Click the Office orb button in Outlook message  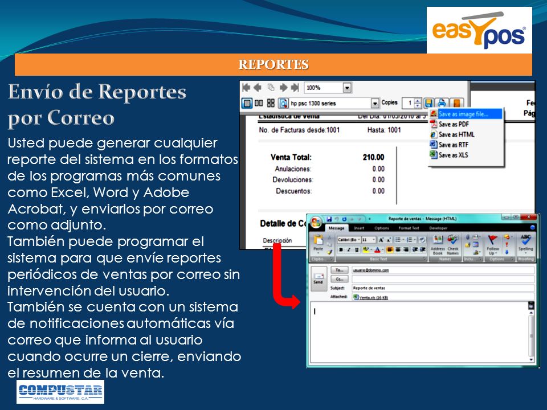pyautogui.click(x=316, y=222)
